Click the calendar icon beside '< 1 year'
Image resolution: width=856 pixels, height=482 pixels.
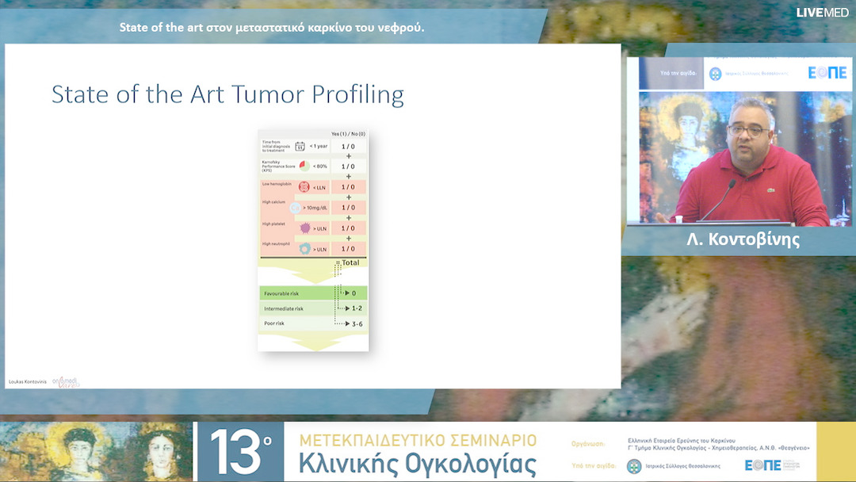tap(300, 146)
